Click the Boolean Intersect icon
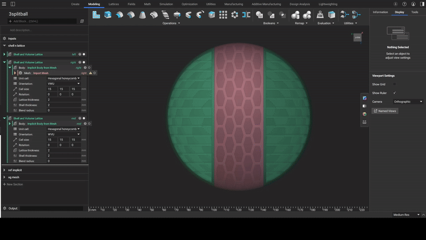The height and width of the screenshot is (240, 426). [x=283, y=15]
